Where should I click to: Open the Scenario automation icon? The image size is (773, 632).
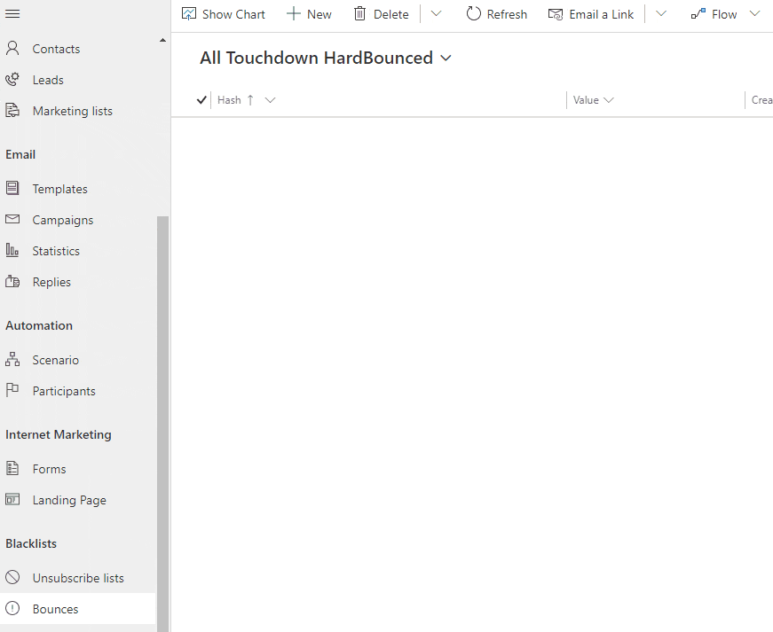(13, 359)
